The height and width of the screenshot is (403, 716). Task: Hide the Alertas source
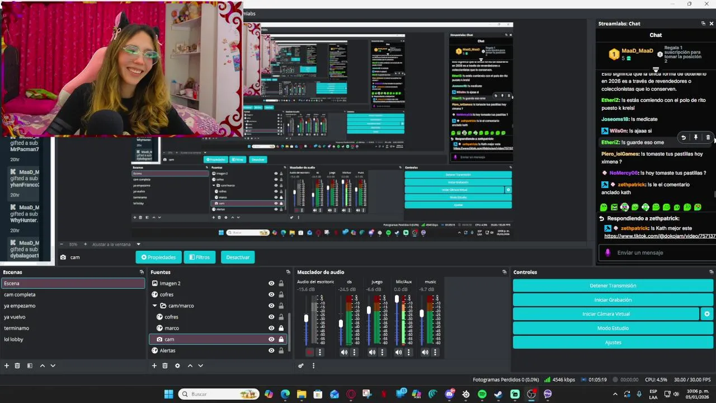(271, 350)
